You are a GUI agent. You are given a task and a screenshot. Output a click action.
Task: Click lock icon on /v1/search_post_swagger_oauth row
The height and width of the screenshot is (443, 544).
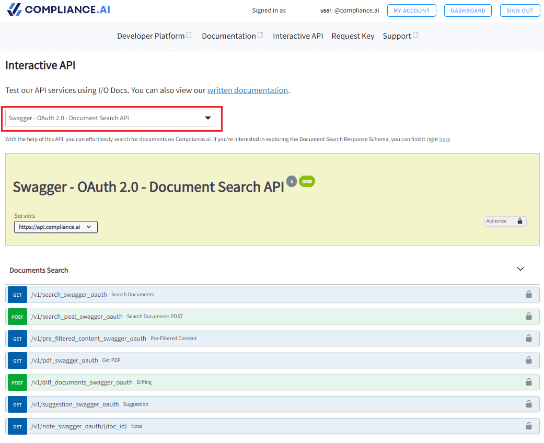[x=528, y=316]
